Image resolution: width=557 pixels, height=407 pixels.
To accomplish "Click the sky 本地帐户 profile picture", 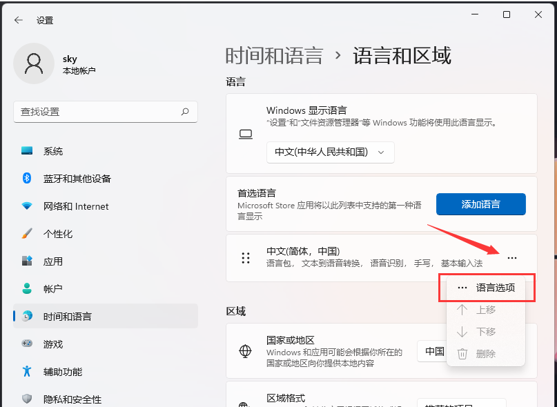I will pos(34,63).
